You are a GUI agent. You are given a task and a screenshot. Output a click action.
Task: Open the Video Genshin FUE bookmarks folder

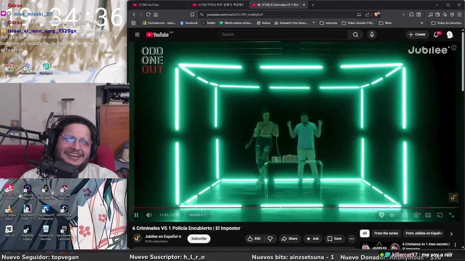coord(358,23)
